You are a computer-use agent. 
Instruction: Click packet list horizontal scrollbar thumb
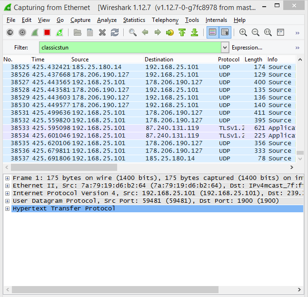(x=64, y=168)
